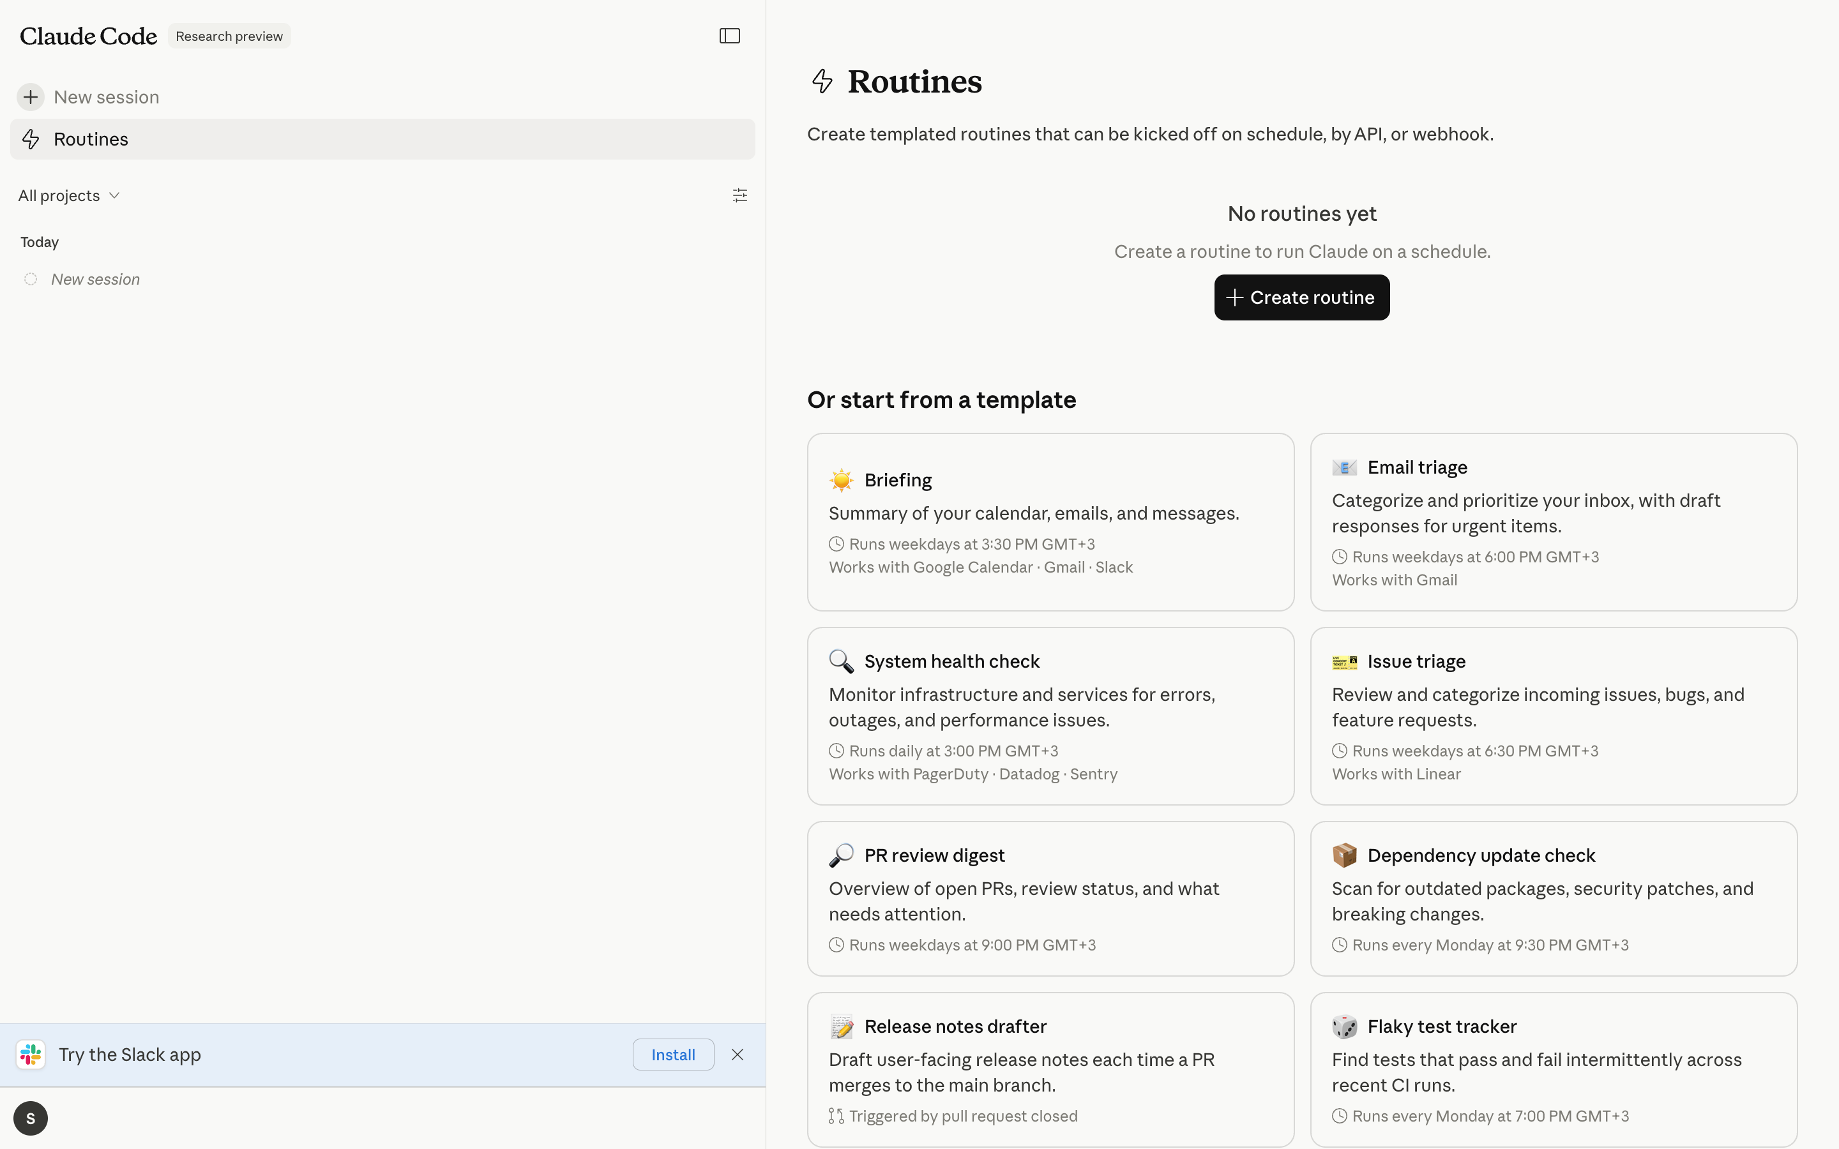Click 'Works with Linear' text

point(1396,774)
